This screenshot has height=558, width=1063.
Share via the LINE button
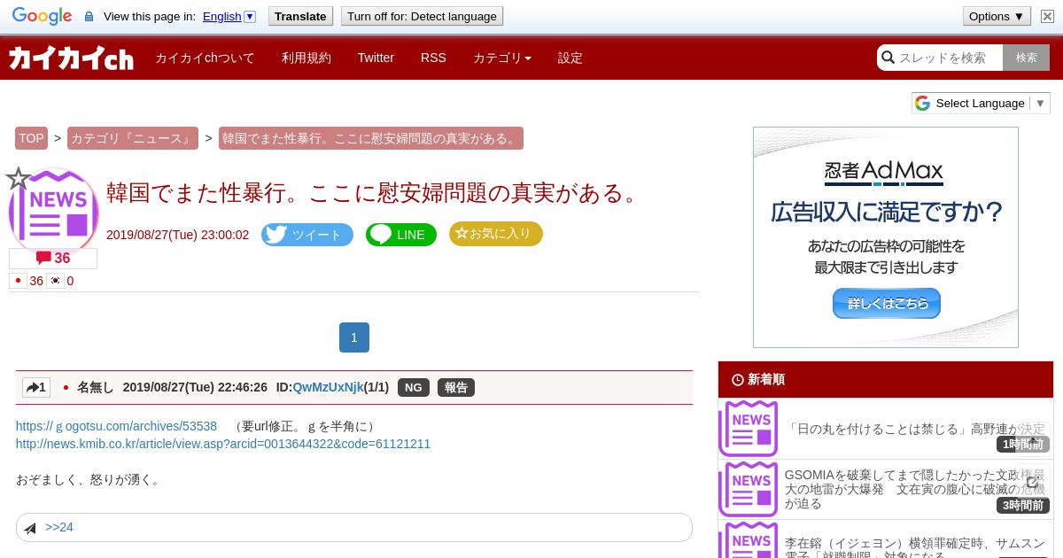[401, 235]
